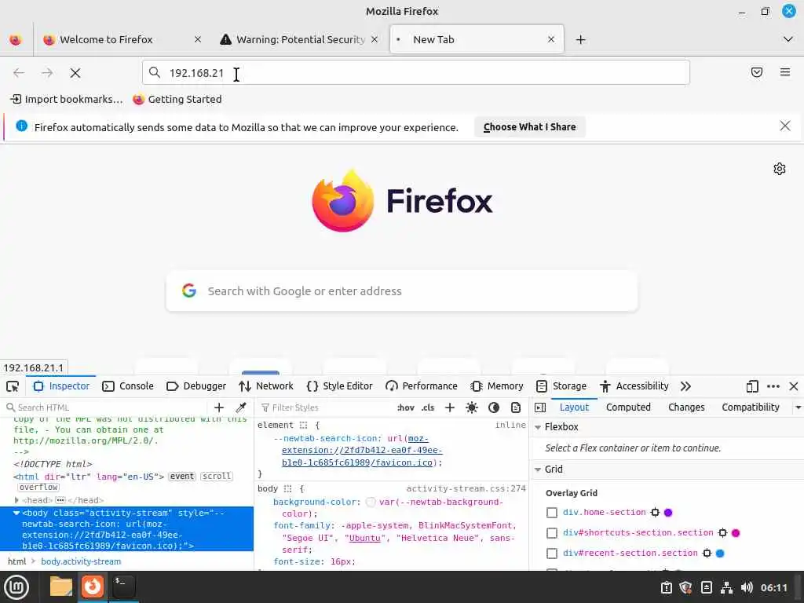
Task: Stop loading the page
Action: point(75,73)
